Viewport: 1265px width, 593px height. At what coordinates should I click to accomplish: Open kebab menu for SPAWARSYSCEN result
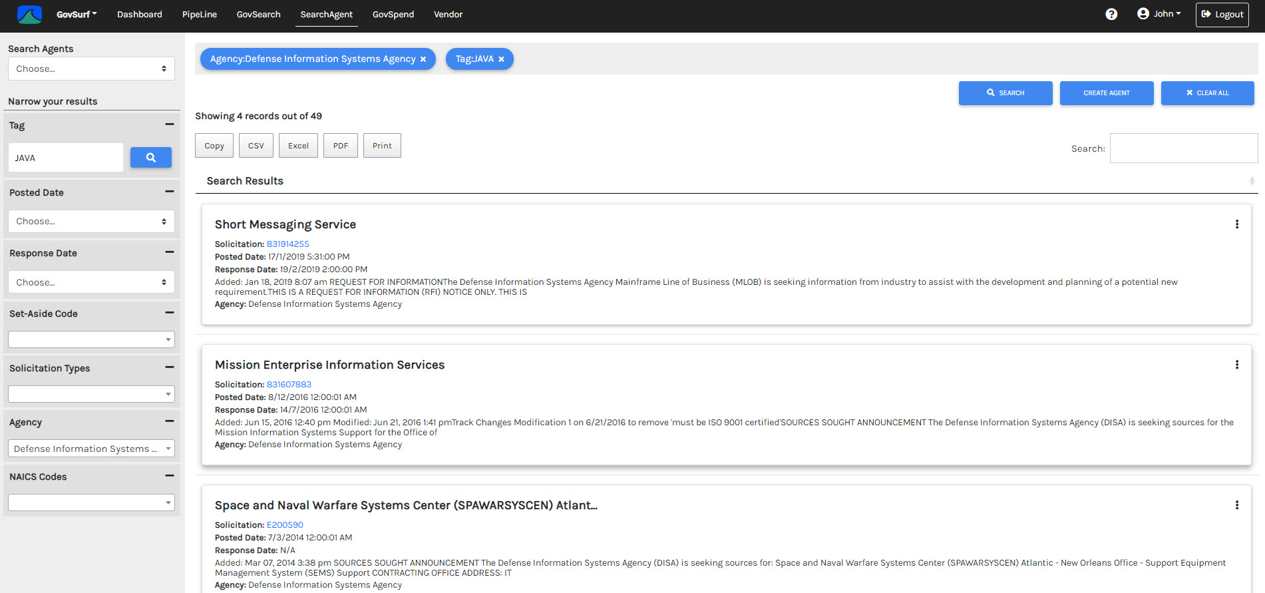click(1237, 505)
